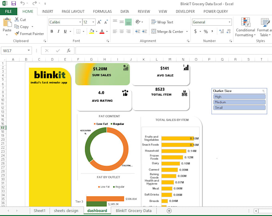The height and width of the screenshot is (216, 272).
Task: Add a new sheet with plus button
Action: pyautogui.click(x=169, y=211)
